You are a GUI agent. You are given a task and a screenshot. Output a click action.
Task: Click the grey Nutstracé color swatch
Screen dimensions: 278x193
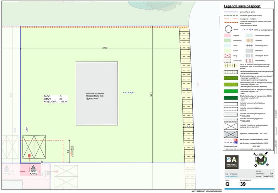coord(249,51)
